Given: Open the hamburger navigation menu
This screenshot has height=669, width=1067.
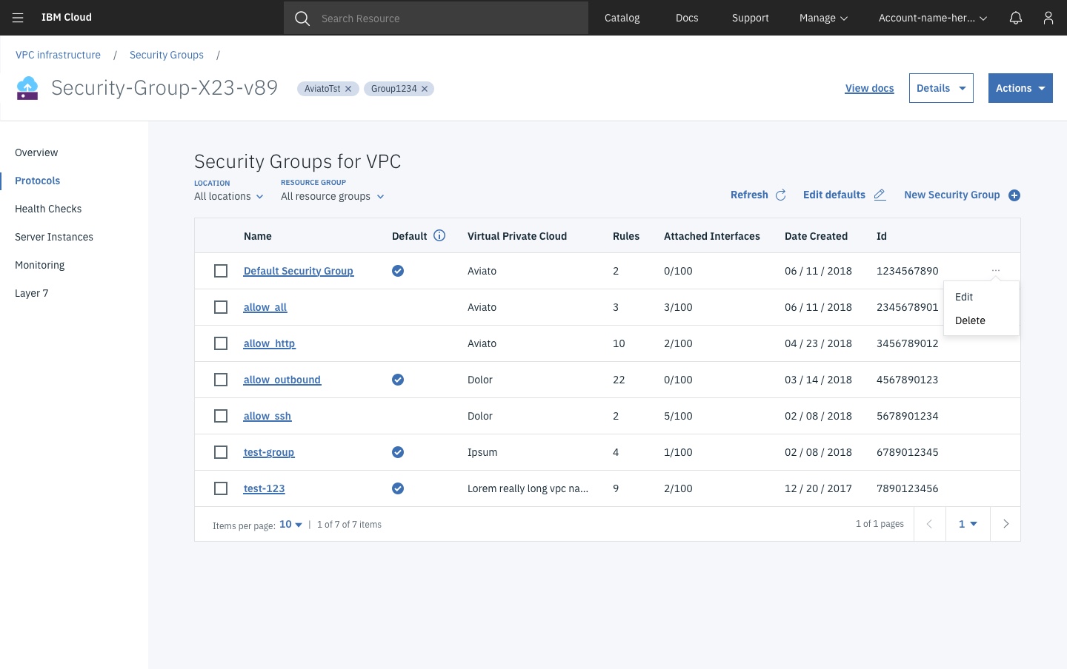Looking at the screenshot, I should coord(18,18).
